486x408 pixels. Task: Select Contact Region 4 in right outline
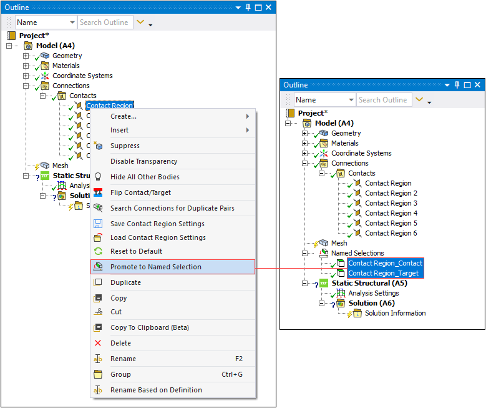coord(391,213)
